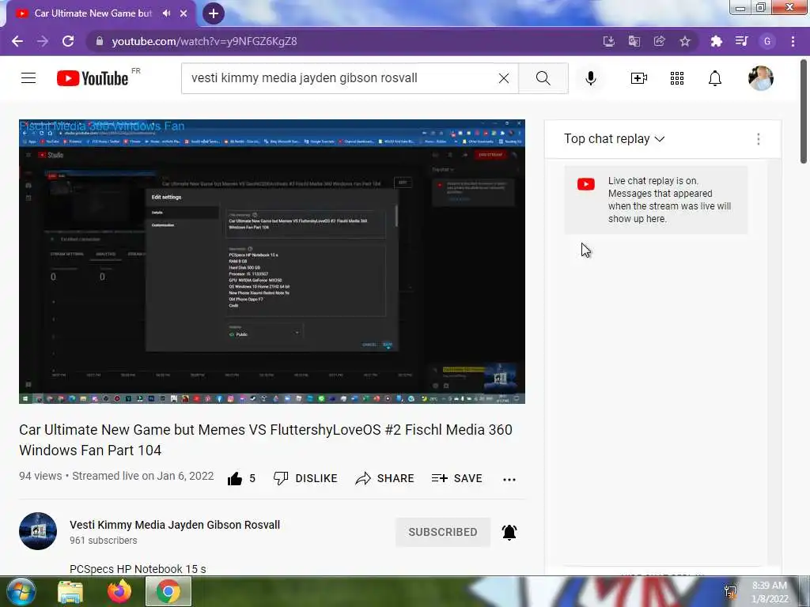Click the SUBSCRIBED button
The width and height of the screenshot is (810, 607).
[x=443, y=532]
